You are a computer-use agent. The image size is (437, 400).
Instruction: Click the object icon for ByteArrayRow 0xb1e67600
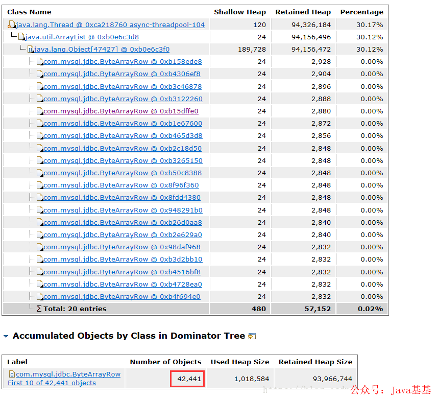click(x=40, y=123)
